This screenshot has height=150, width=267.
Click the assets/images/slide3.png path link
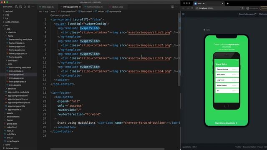tap(149, 58)
